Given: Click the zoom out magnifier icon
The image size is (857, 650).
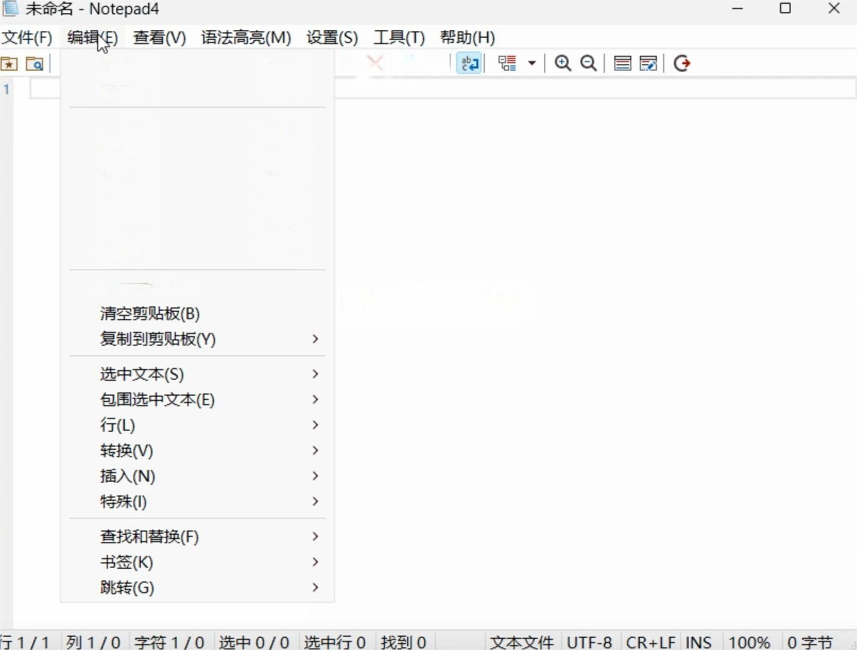Looking at the screenshot, I should (588, 64).
